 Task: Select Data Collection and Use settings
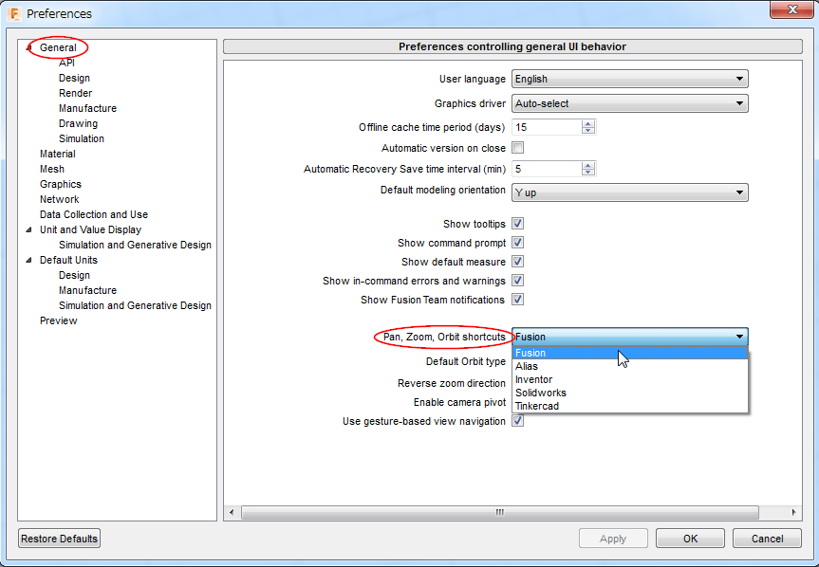point(93,214)
